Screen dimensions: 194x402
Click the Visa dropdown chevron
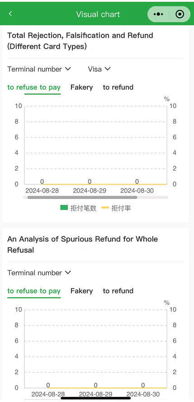point(107,69)
